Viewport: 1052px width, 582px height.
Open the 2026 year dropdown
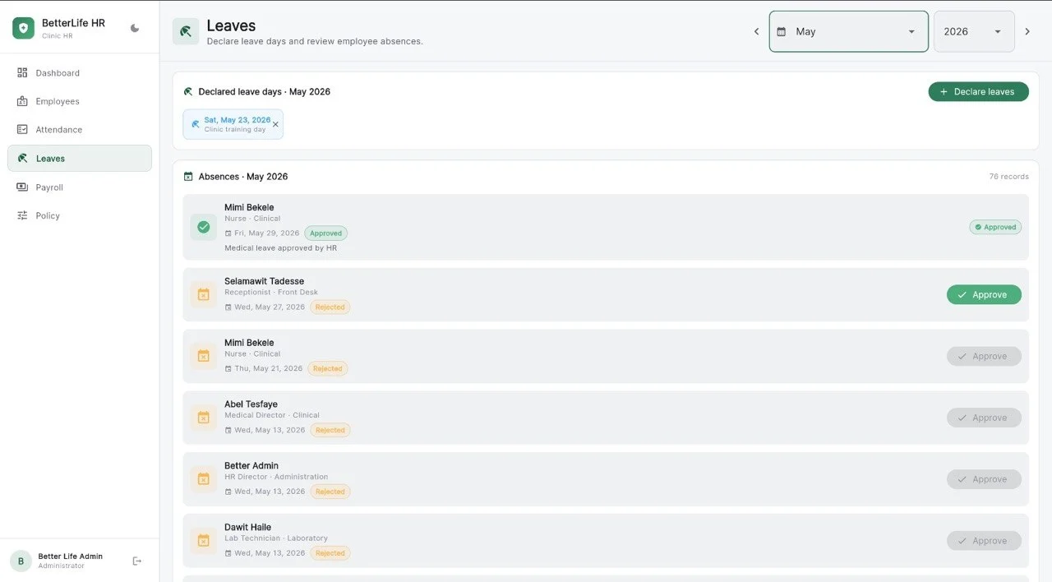click(974, 31)
